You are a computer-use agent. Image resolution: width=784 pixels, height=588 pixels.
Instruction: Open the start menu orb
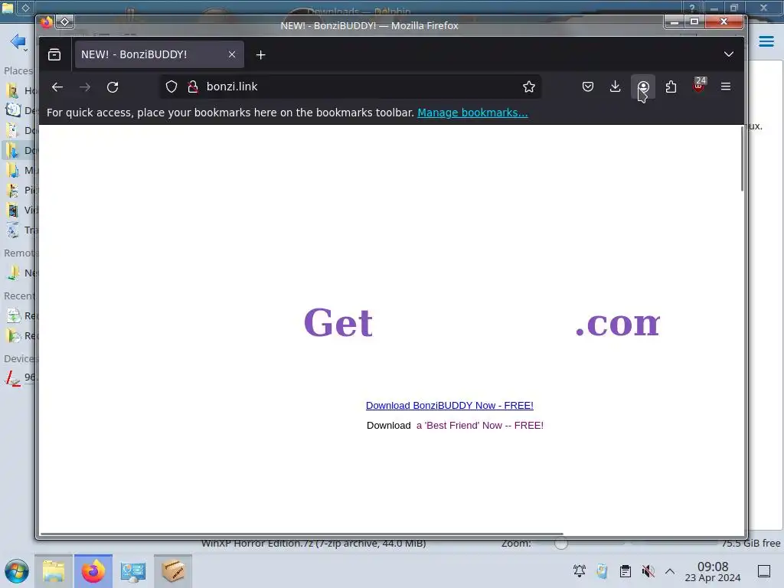click(17, 571)
